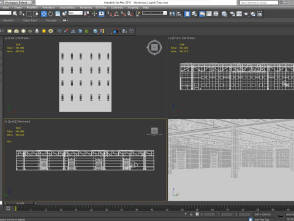Click the teapot icon in lower toolbar
Viewport: 294px width, 221px height.
(30, 31)
